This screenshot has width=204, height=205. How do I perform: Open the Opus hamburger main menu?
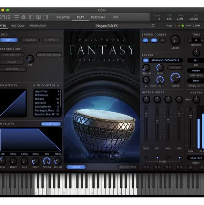coord(17,17)
